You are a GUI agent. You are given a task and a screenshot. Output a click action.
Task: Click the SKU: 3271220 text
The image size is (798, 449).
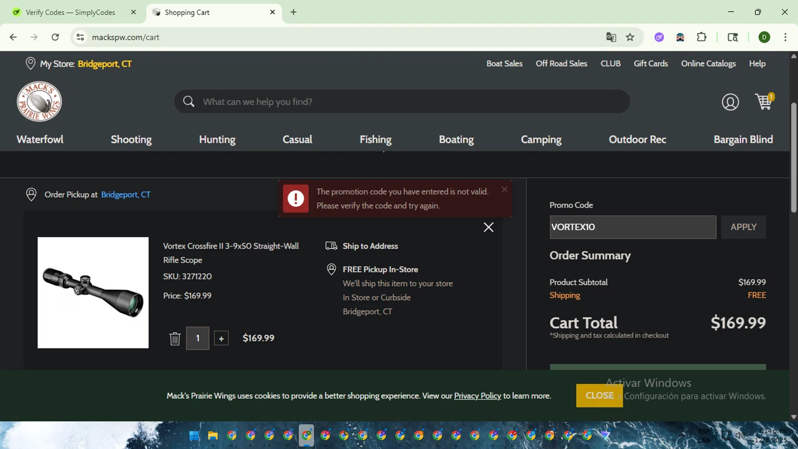[x=187, y=276]
